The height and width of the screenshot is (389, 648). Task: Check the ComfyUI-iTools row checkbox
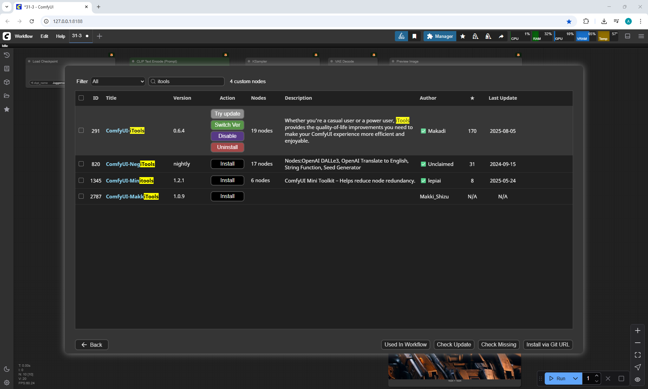coord(81,130)
